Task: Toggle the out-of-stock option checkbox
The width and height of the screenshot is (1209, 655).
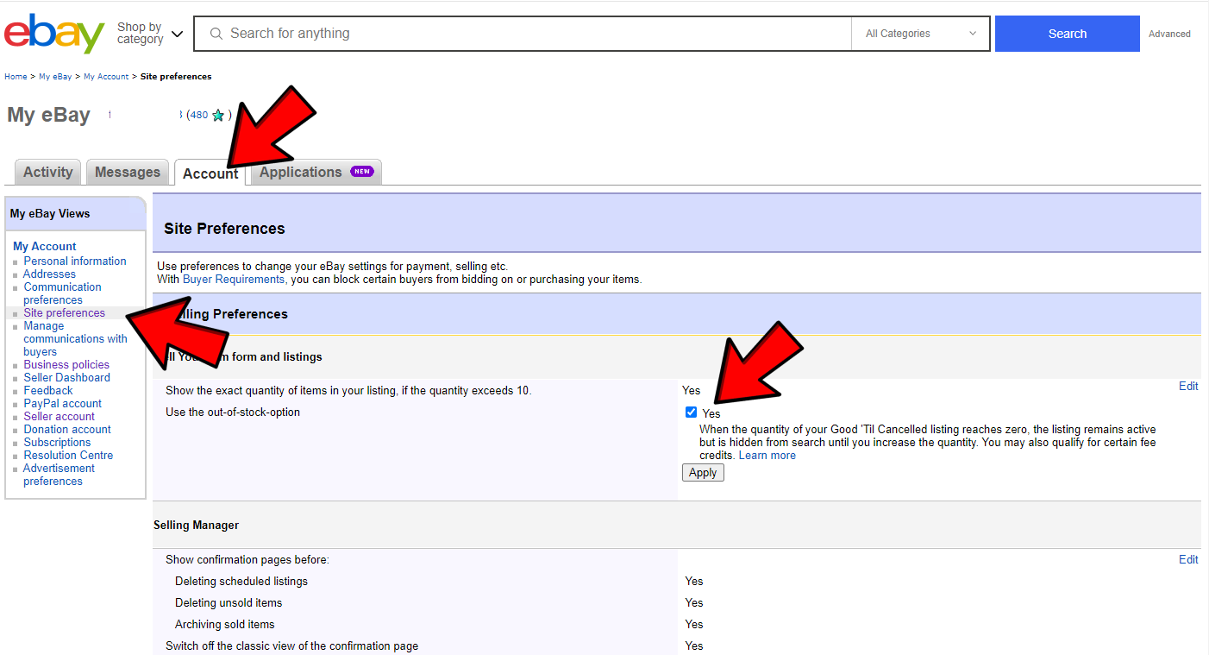Action: pyautogui.click(x=691, y=413)
